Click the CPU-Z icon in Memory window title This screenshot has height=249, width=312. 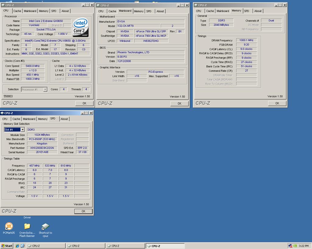[196, 5]
